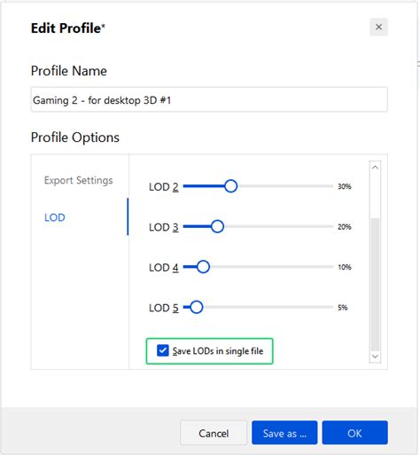Click the scroll down arrow icon
Image resolution: width=420 pixels, height=455 pixels.
click(x=375, y=357)
